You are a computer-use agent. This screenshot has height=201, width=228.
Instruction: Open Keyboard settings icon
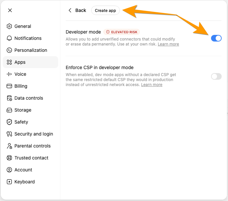[x=9, y=182]
